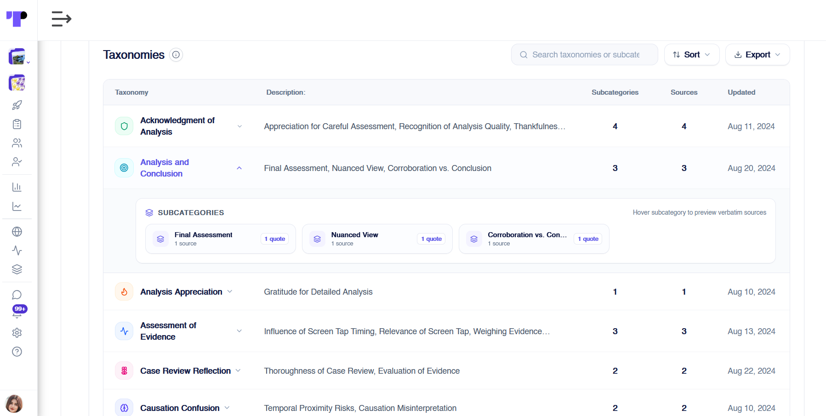
Task: Open the clipboard checklist sidebar icon
Action: (17, 124)
